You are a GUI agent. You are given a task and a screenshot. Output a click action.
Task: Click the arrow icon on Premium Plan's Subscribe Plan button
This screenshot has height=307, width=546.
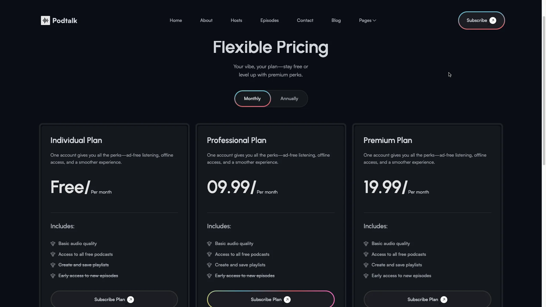click(x=444, y=299)
